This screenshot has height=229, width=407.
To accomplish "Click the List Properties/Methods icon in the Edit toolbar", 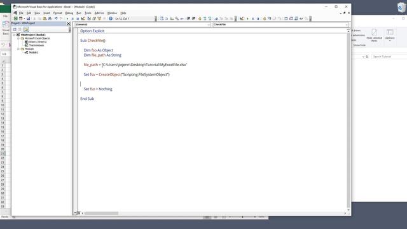I will [x=162, y=18].
